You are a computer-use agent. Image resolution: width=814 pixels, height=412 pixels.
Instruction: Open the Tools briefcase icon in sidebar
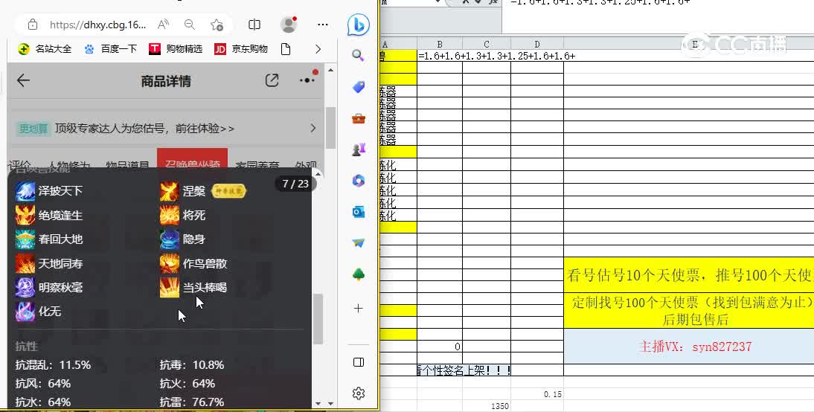point(358,118)
